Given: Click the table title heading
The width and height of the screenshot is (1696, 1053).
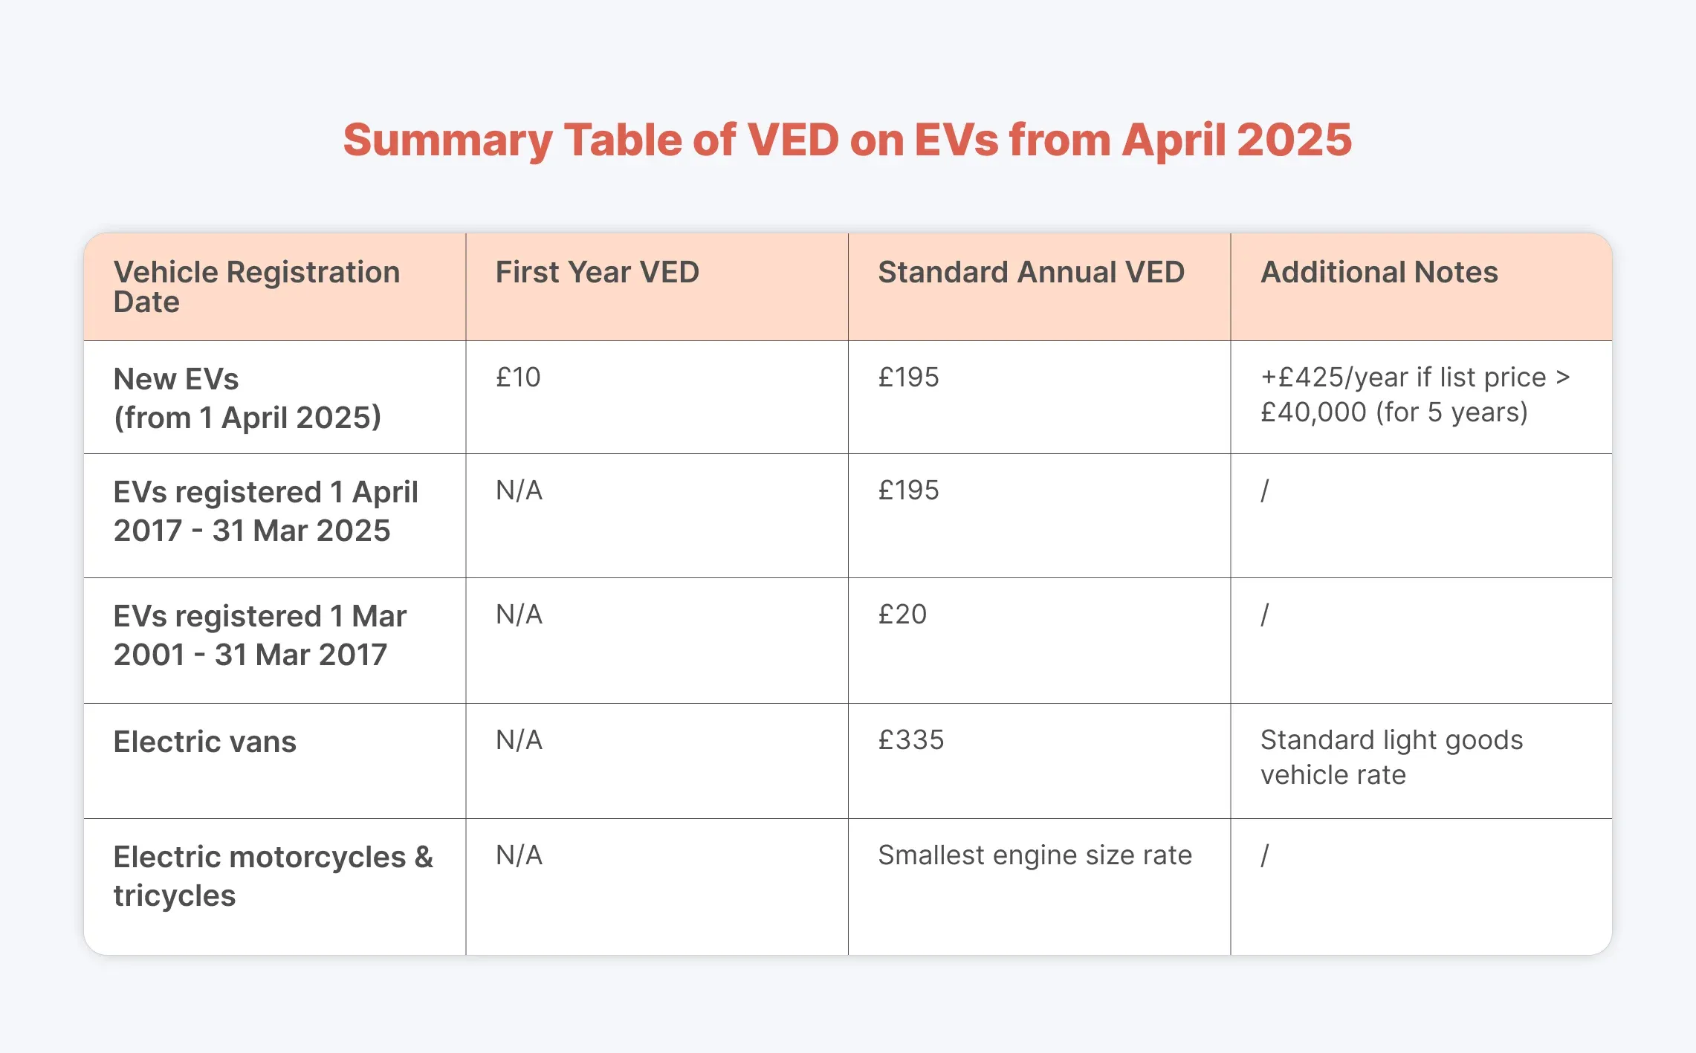Looking at the screenshot, I should 847,140.
